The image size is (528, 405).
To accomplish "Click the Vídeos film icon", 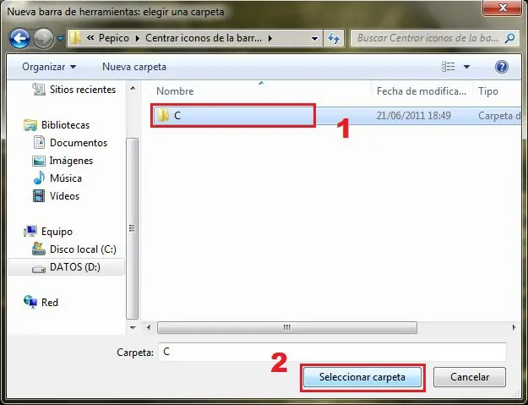I will coord(39,196).
